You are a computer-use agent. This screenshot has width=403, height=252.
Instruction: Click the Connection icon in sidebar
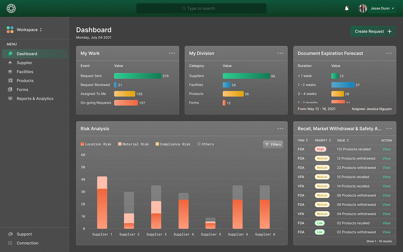point(10,243)
